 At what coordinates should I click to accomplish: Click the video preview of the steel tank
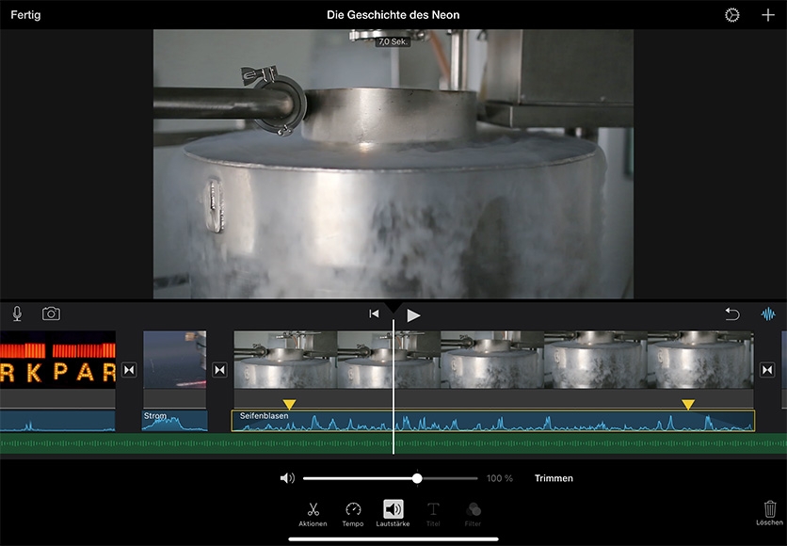click(393, 164)
